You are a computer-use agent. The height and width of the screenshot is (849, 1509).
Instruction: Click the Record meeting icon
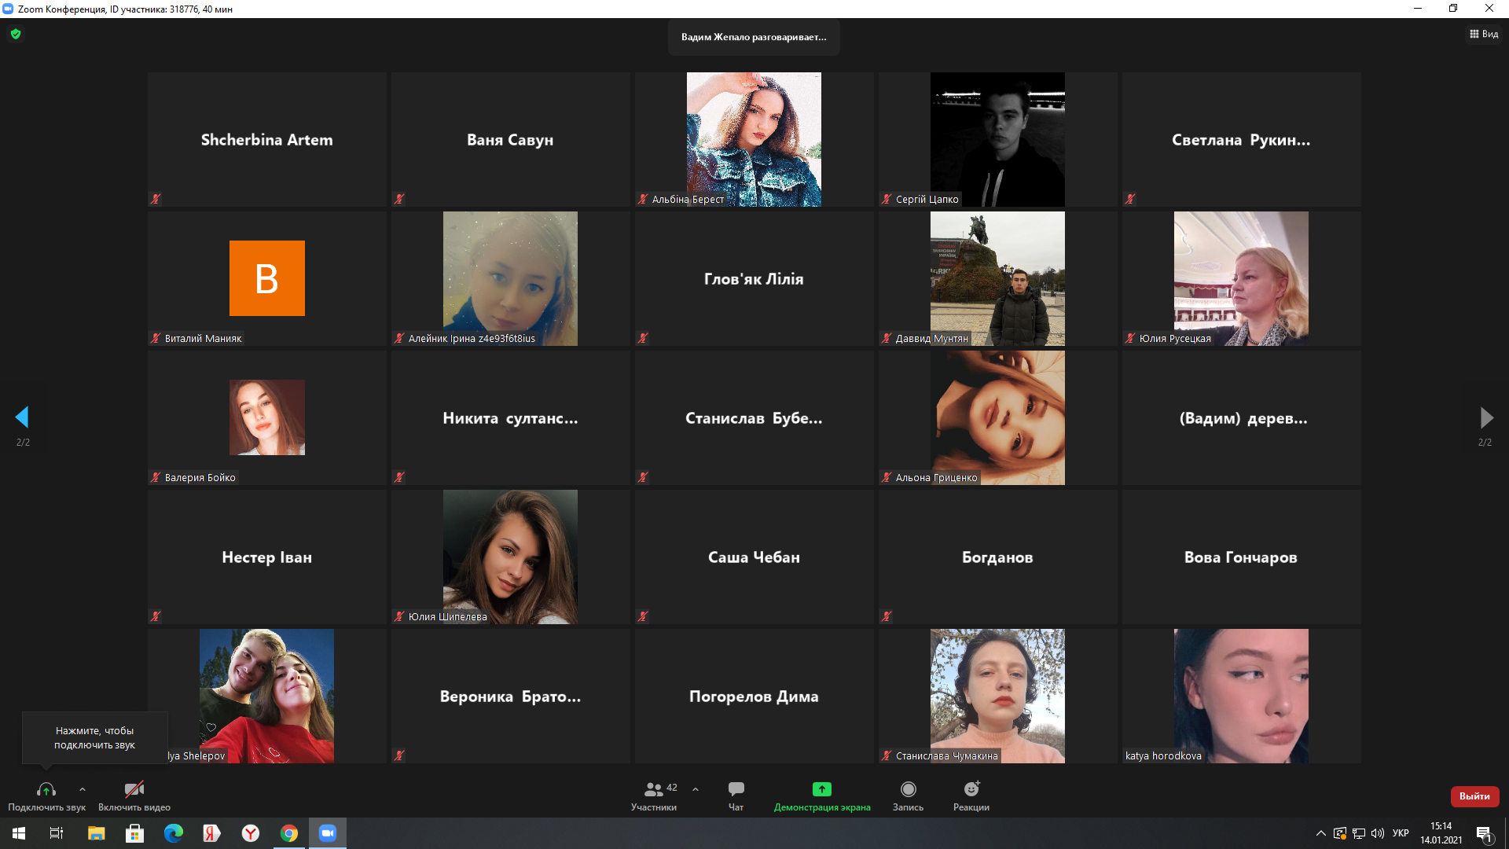point(908,789)
